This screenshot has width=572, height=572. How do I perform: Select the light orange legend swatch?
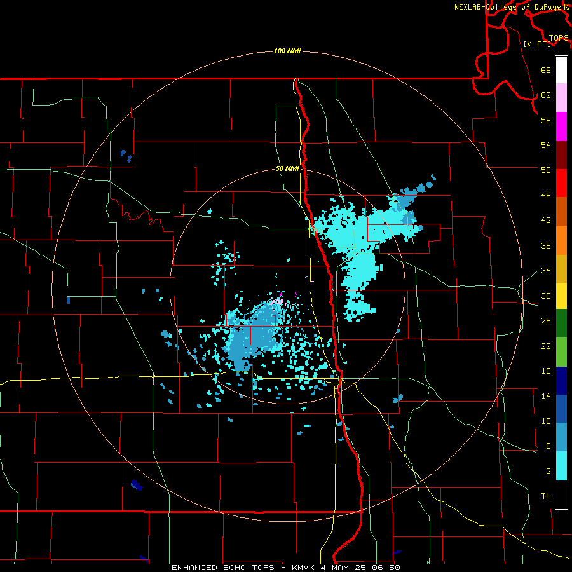(x=561, y=240)
